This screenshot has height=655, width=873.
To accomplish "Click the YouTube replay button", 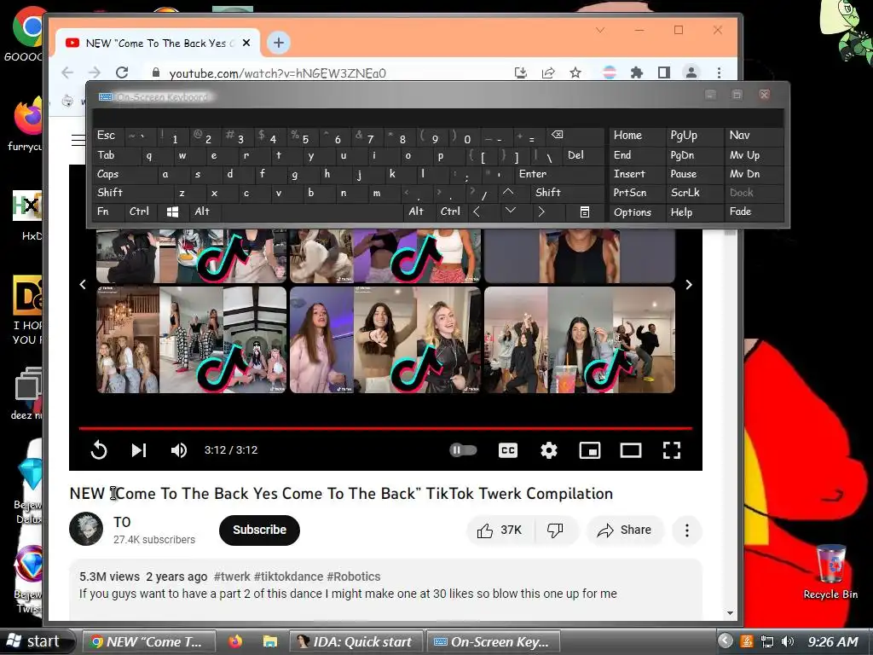I will [x=99, y=450].
